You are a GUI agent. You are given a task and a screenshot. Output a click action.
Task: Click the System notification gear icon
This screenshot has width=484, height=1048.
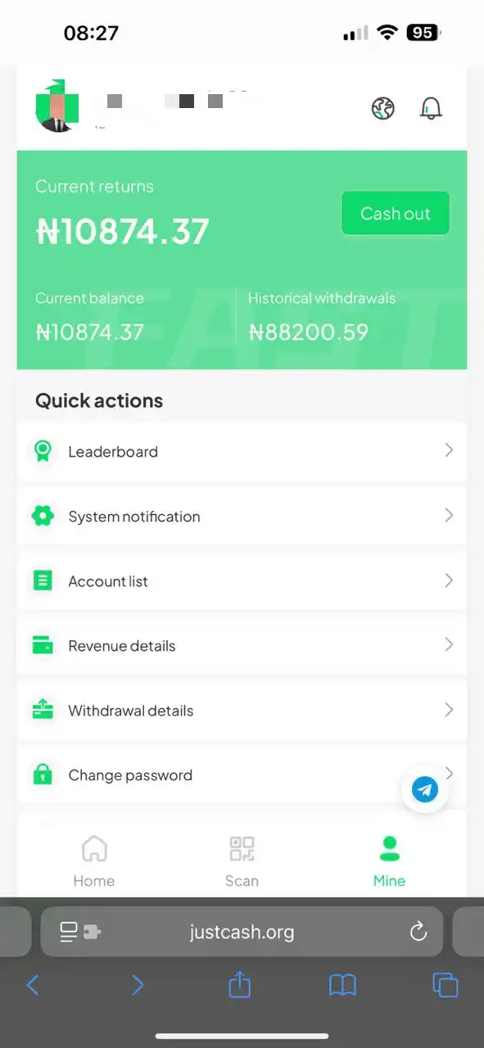(43, 515)
